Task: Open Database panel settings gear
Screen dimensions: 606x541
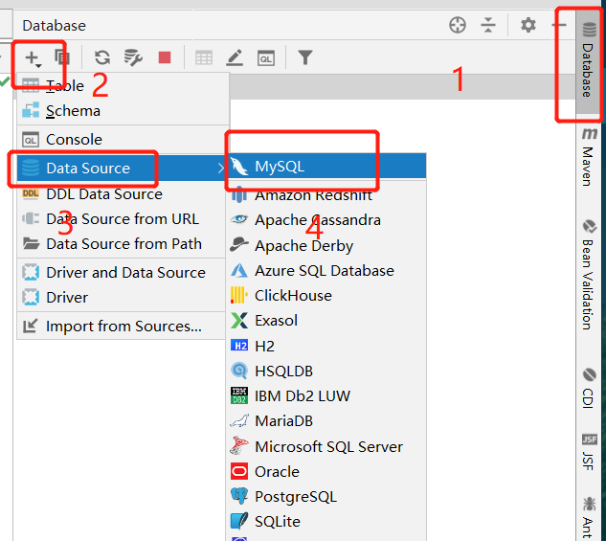Action: coord(527,25)
